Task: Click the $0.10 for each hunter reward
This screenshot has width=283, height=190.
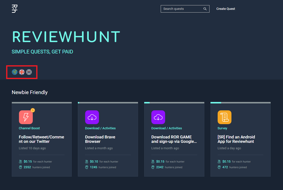Action: [104, 162]
